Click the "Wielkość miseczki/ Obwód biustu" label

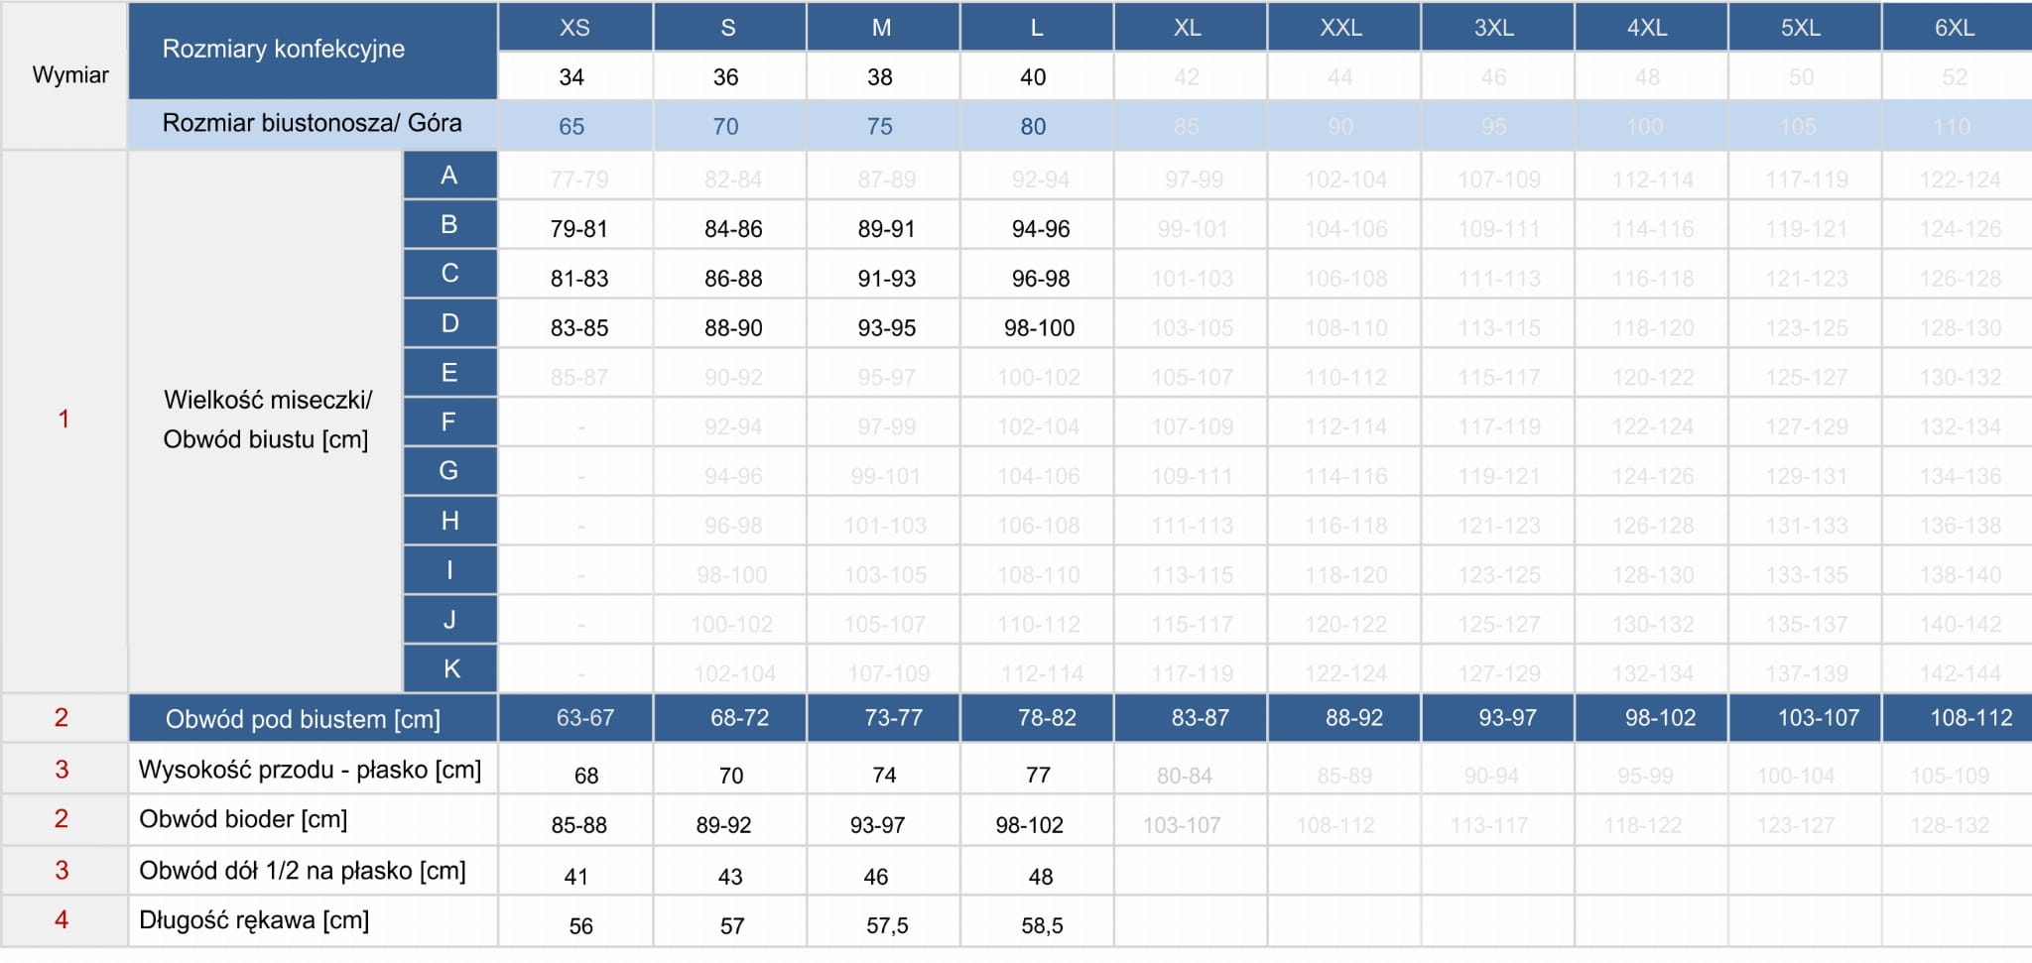tap(266, 420)
